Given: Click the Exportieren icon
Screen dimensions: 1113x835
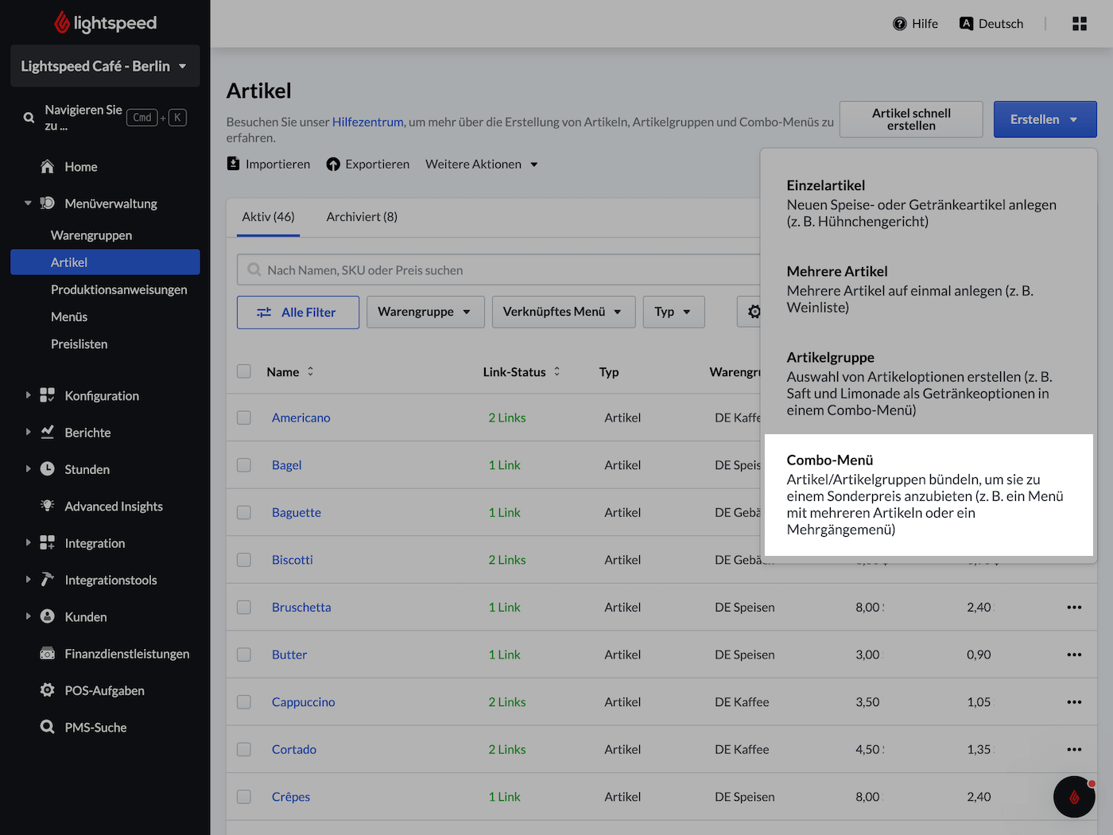Looking at the screenshot, I should point(333,165).
